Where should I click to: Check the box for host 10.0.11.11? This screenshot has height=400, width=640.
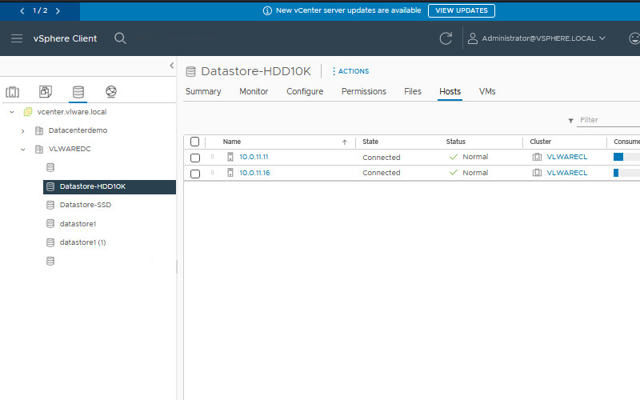coord(195,158)
